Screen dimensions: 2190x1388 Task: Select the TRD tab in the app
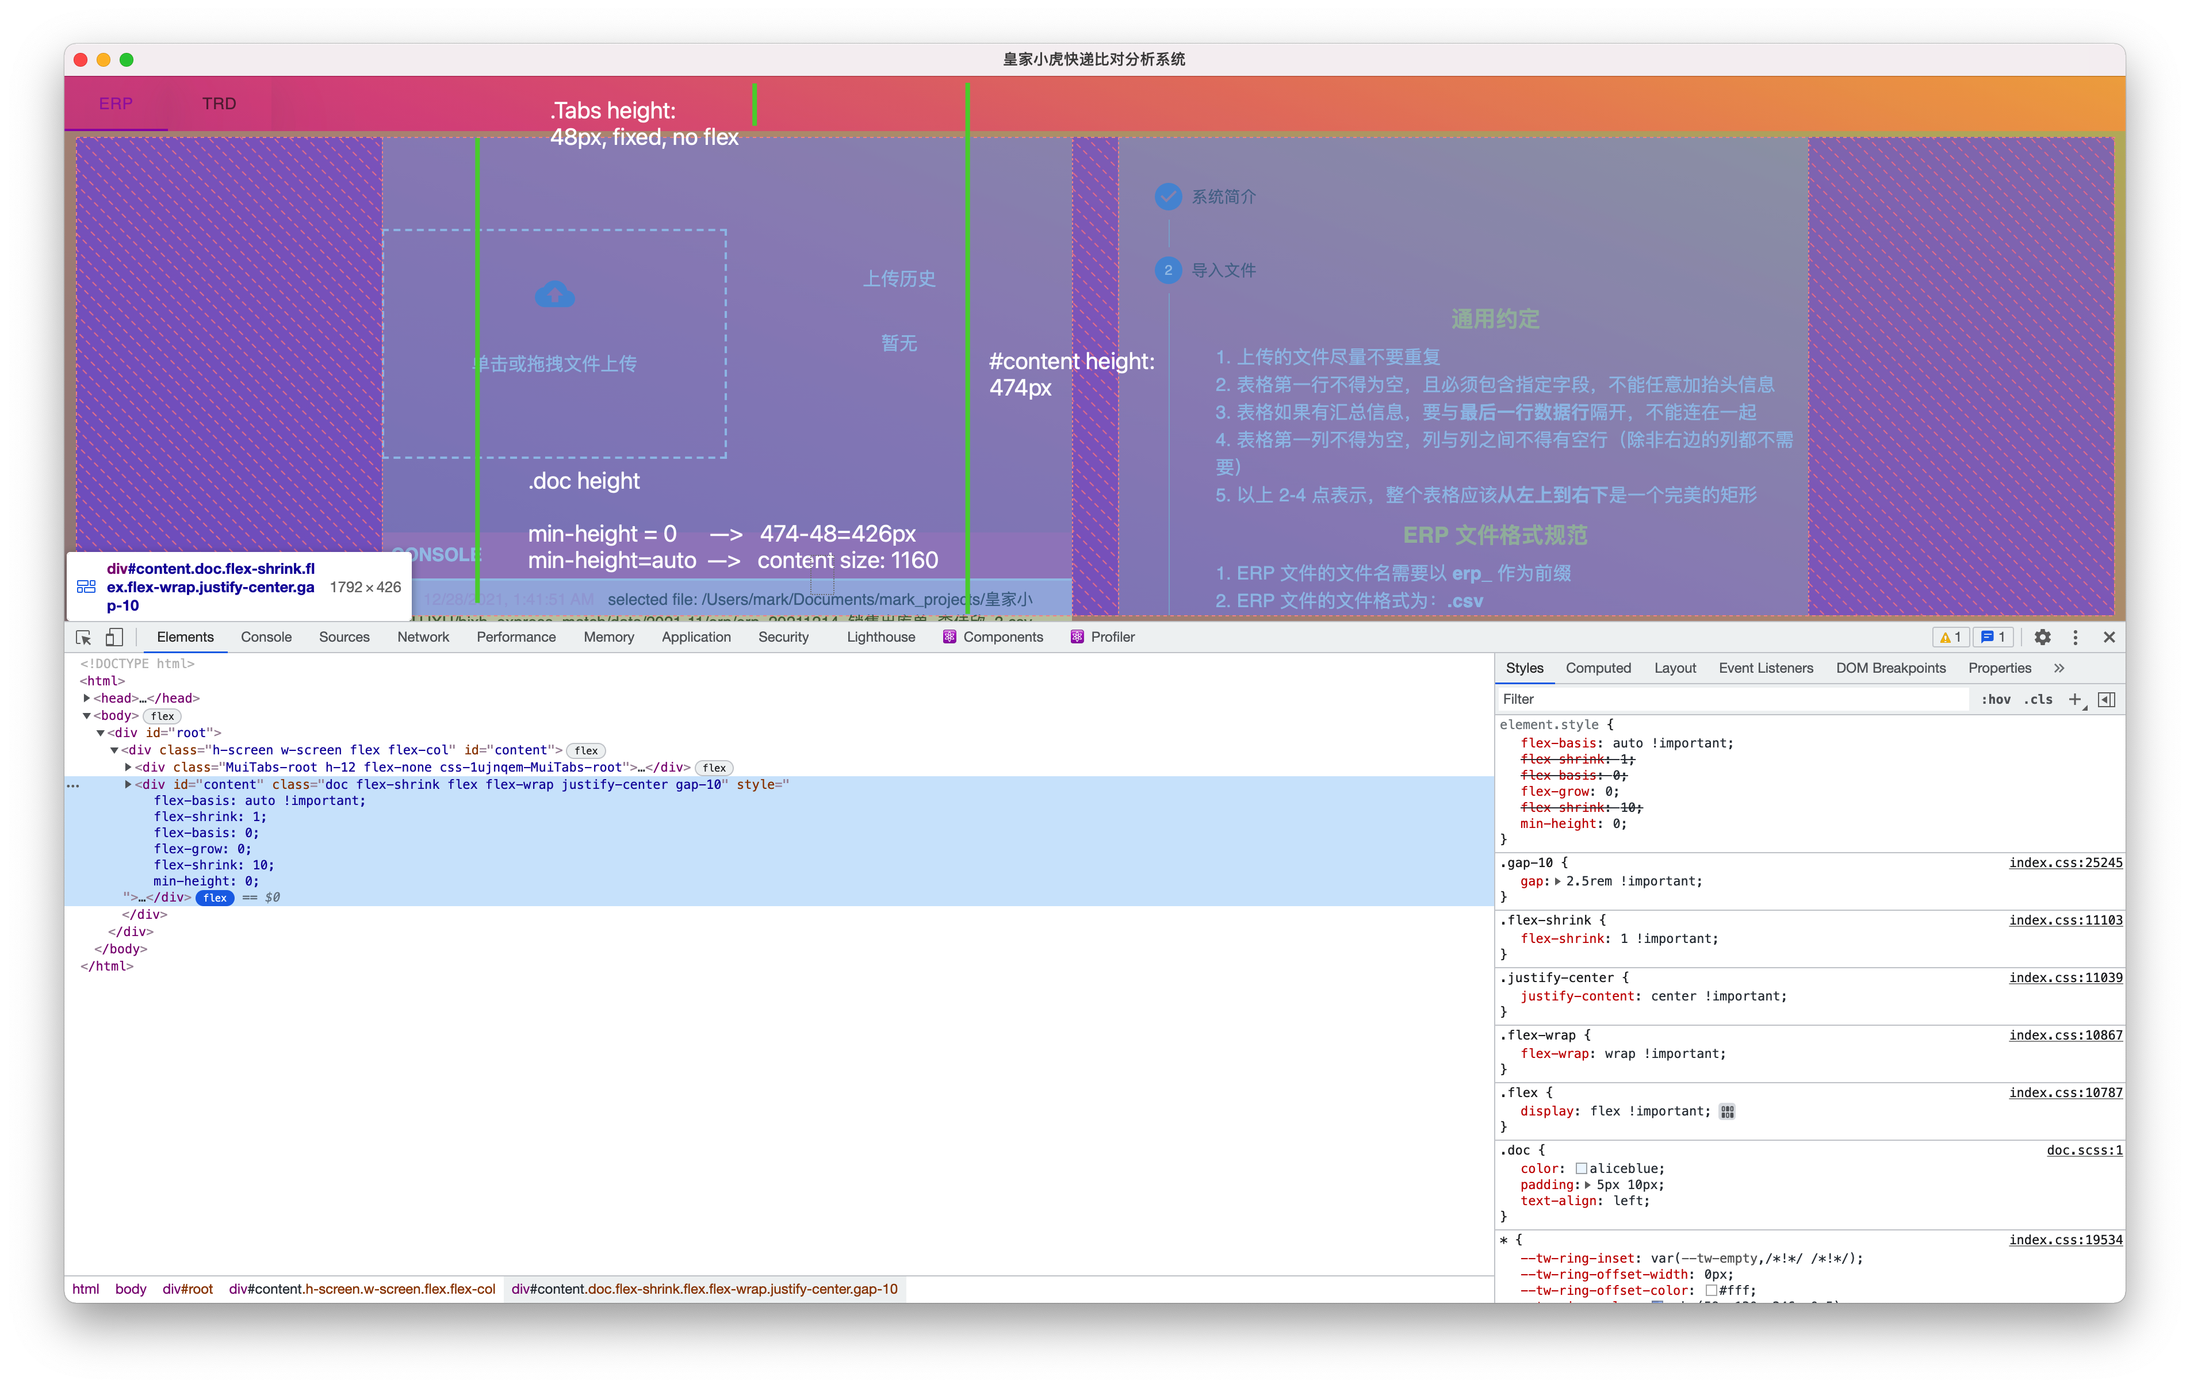[x=219, y=103]
